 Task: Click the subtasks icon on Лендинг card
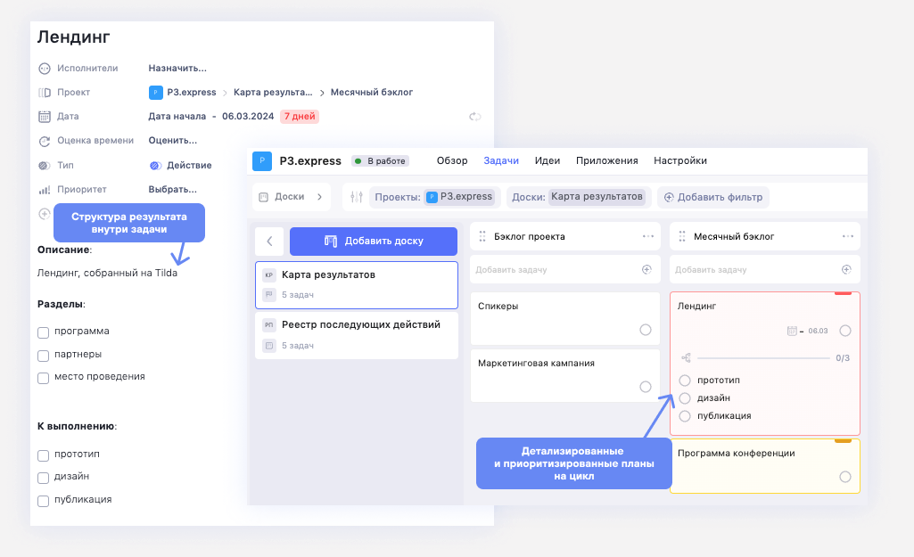click(686, 358)
